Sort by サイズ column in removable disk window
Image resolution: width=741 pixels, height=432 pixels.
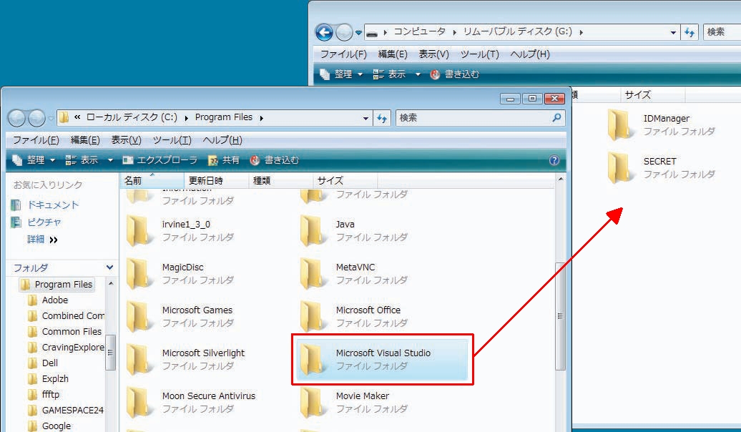click(652, 94)
